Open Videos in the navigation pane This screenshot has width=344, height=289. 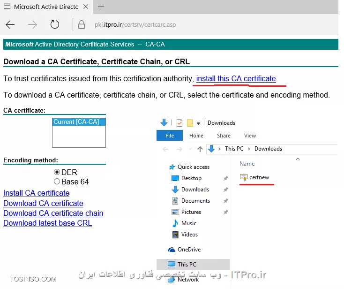tap(189, 234)
